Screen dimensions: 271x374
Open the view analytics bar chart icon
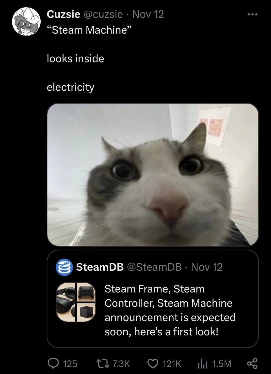[202, 363]
